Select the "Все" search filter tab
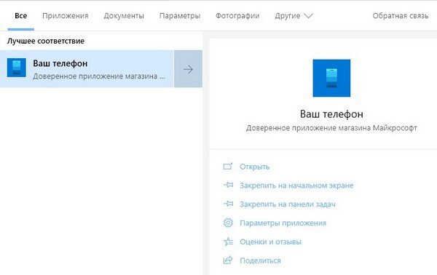The height and width of the screenshot is (275, 437). [x=21, y=16]
